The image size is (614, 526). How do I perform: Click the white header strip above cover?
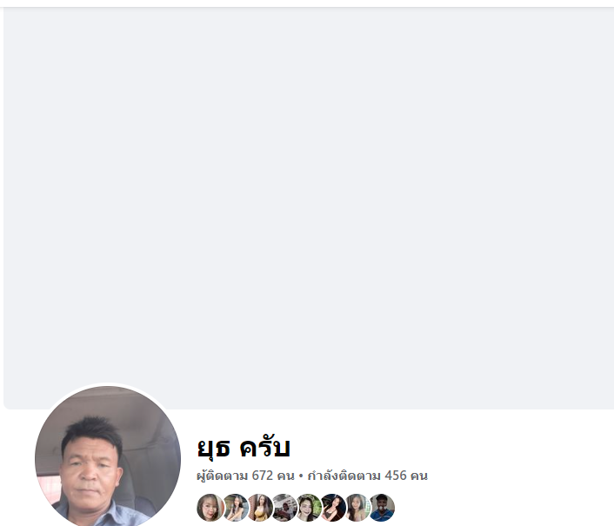click(x=307, y=3)
